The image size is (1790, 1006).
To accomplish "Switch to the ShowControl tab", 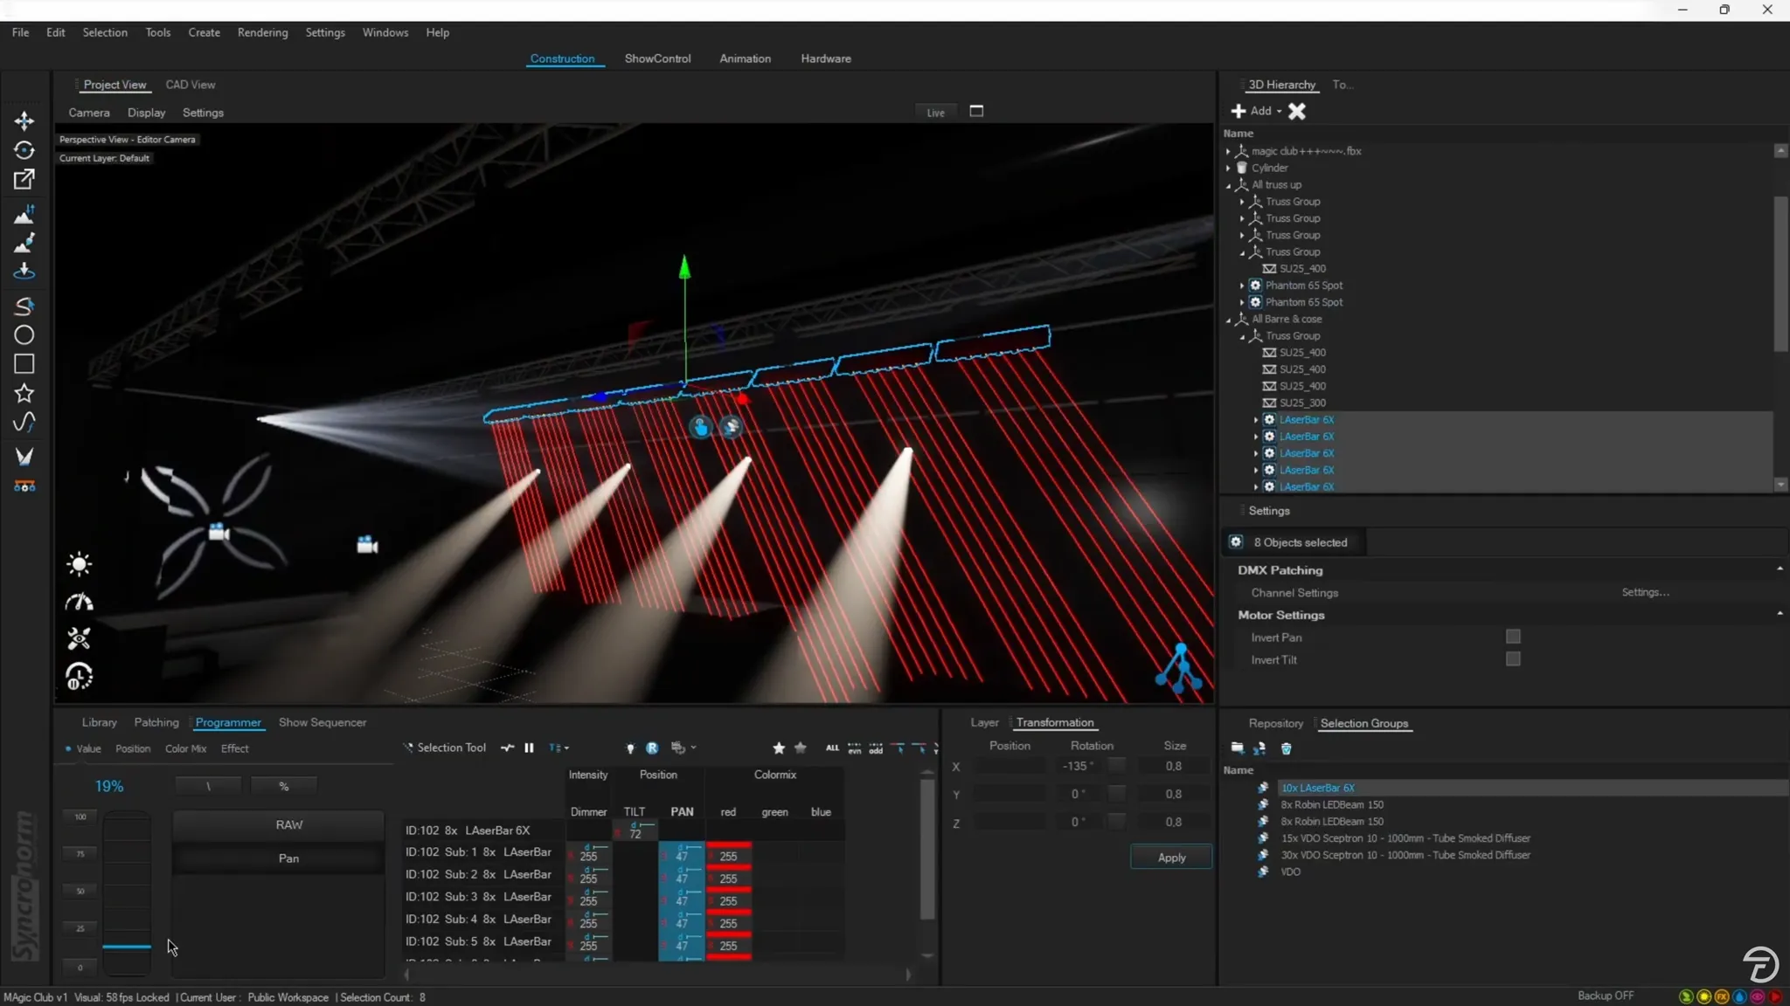I will (657, 59).
